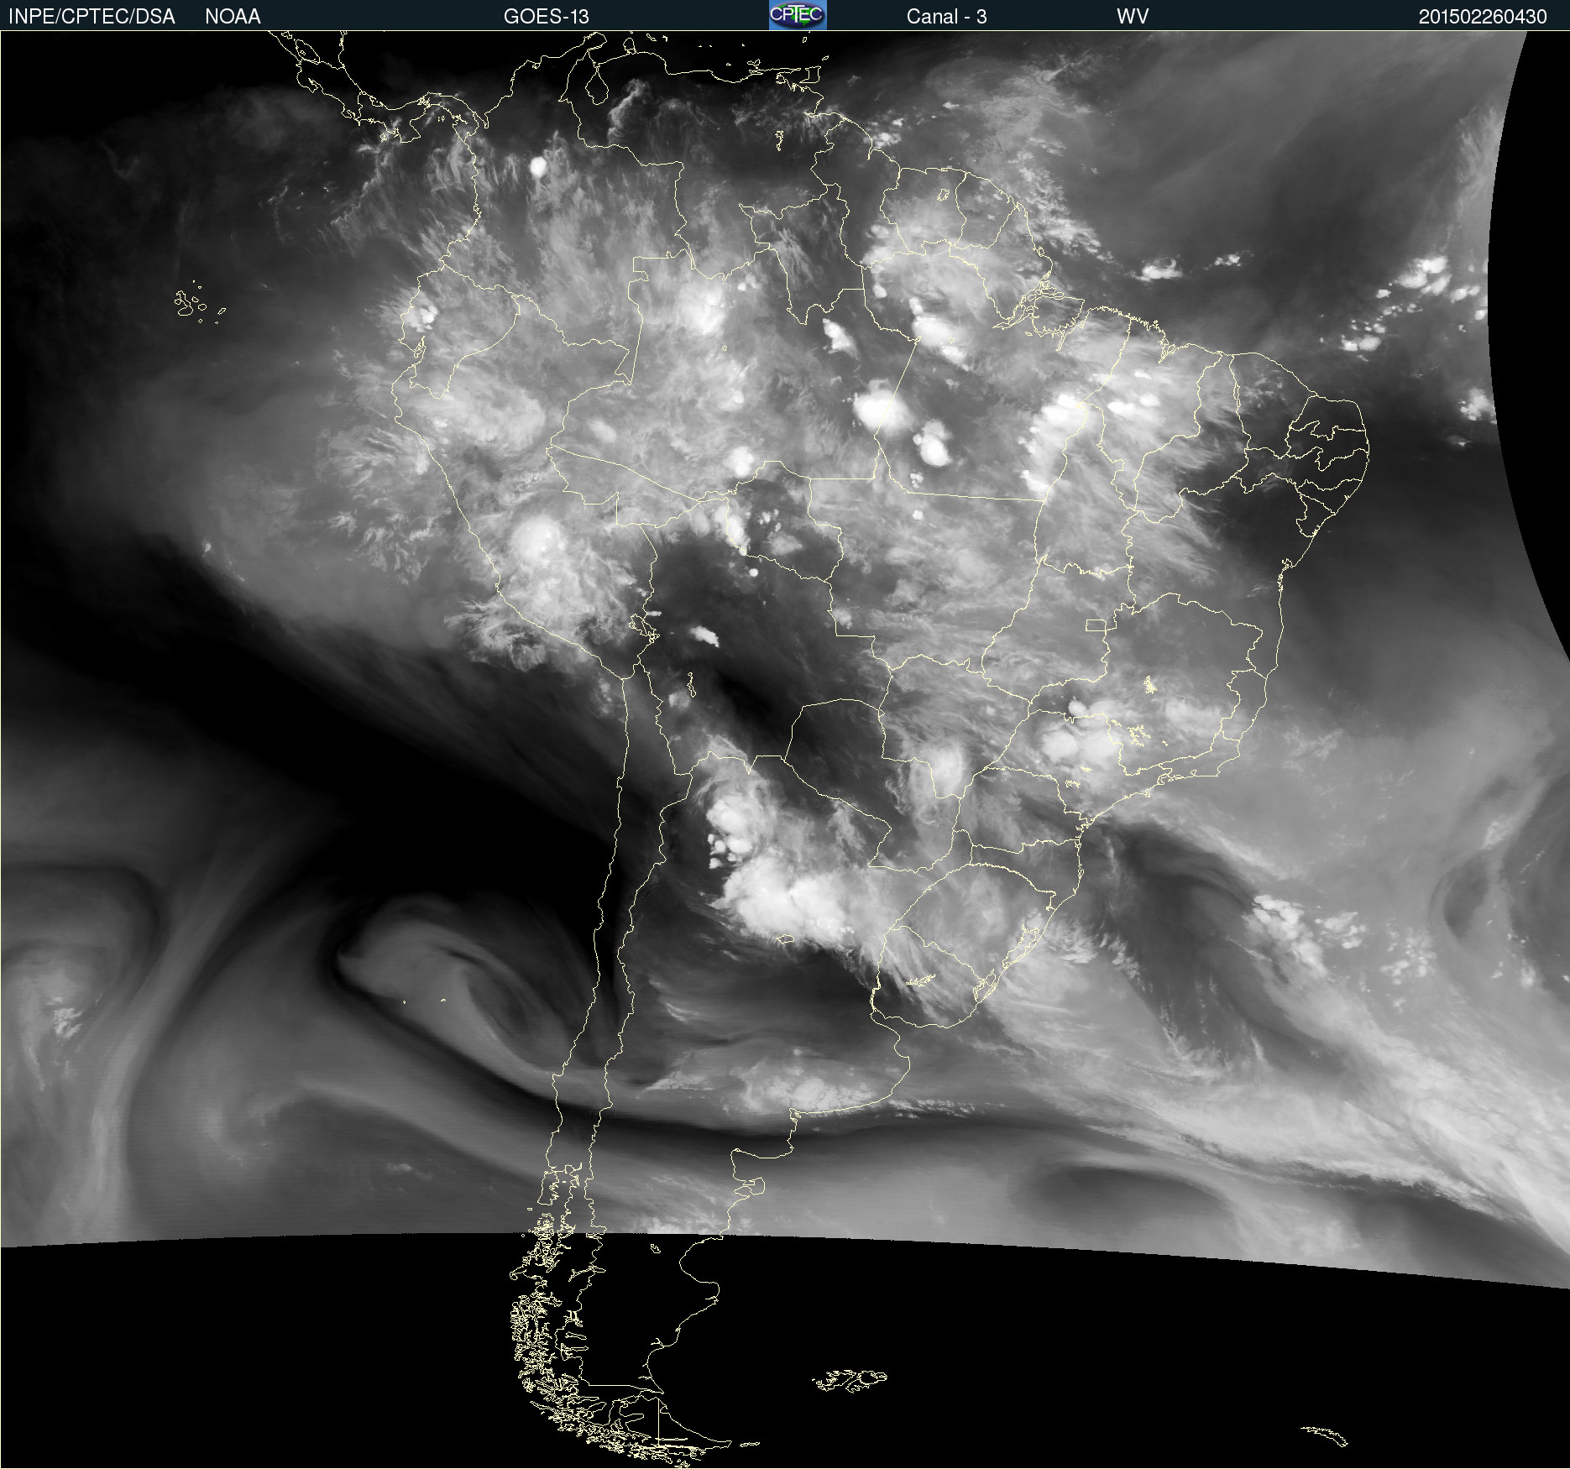Click the round bright cloud over Colombia

[538, 167]
